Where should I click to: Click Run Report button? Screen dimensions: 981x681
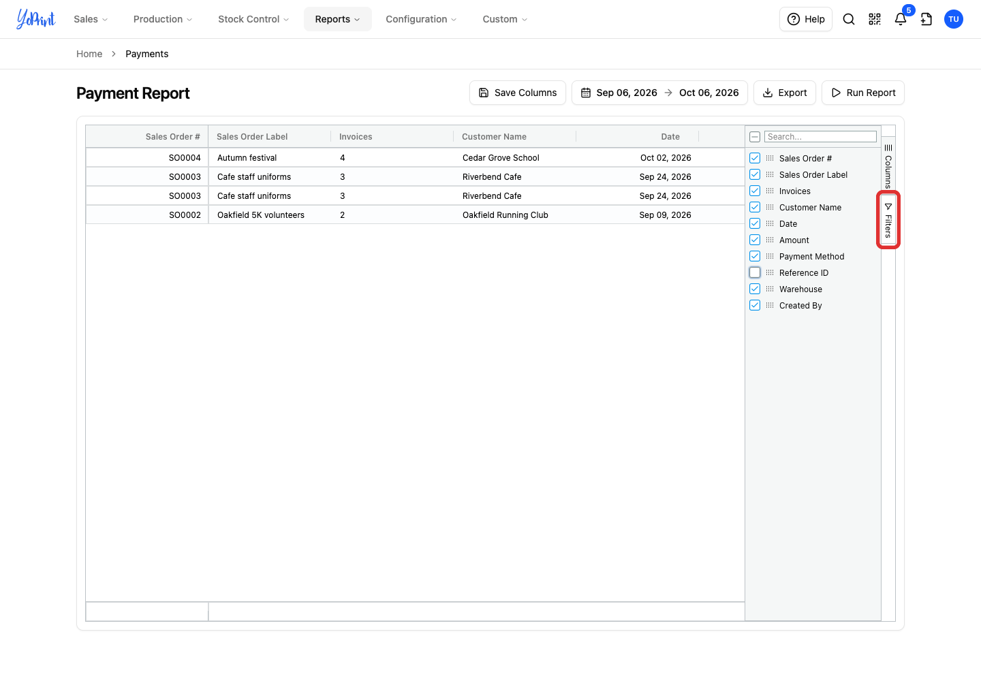point(863,93)
